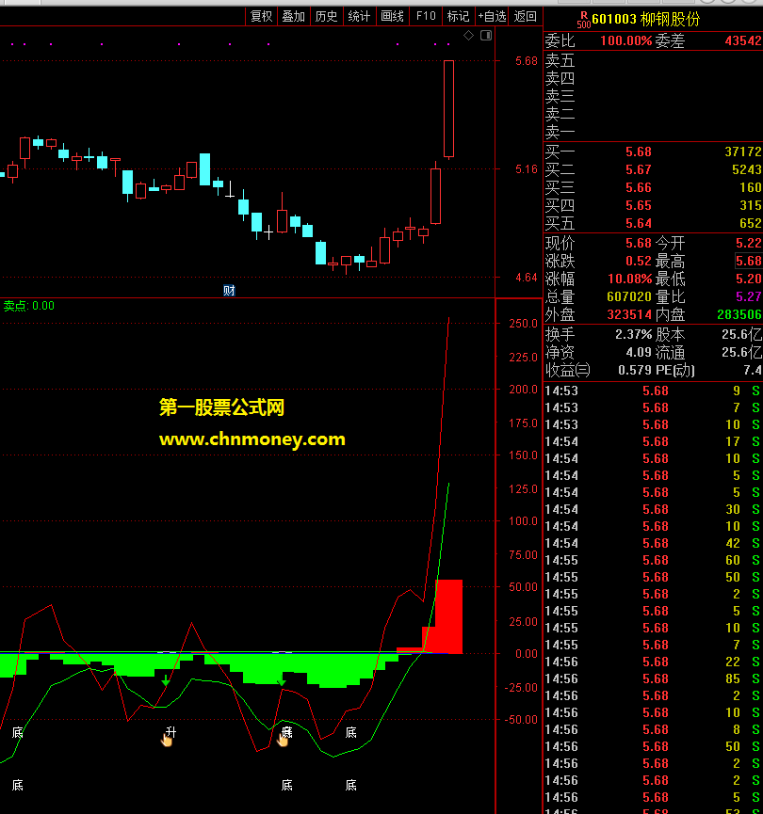
Task: Click price axis label 5.16
Action: [526, 169]
